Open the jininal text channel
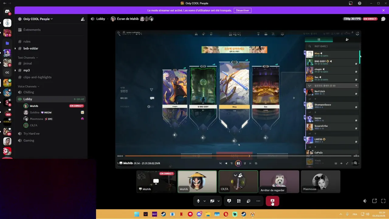Viewport: 389px width, 219px height. tap(50, 63)
